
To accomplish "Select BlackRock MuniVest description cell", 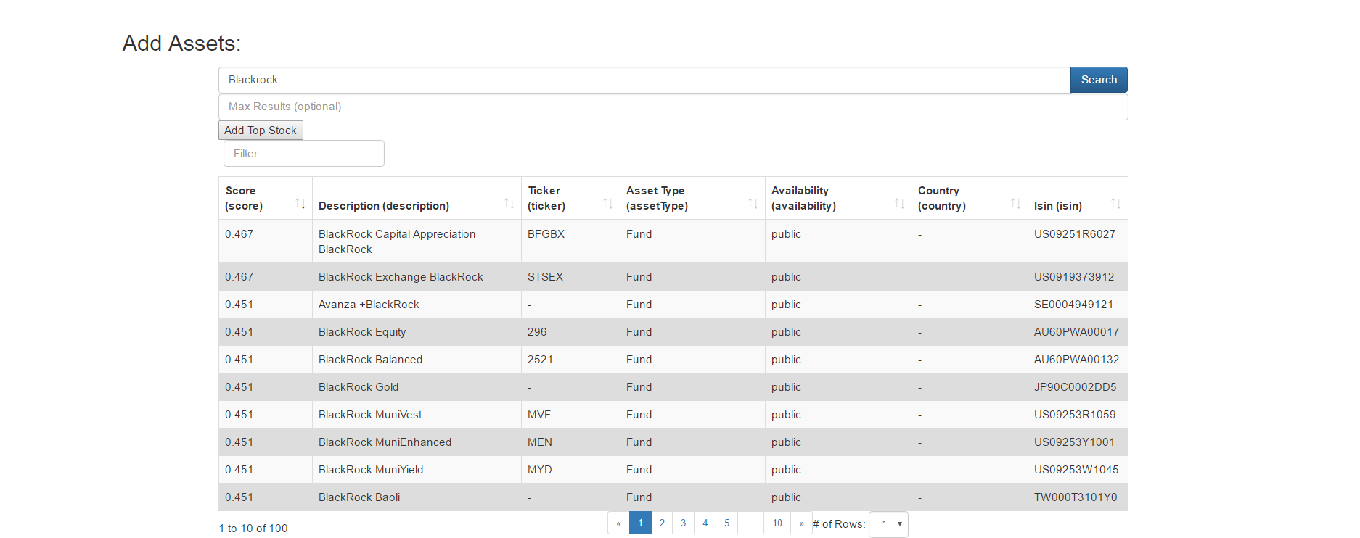I will click(x=417, y=415).
